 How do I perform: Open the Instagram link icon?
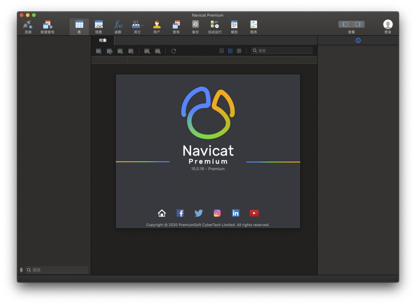(x=217, y=213)
